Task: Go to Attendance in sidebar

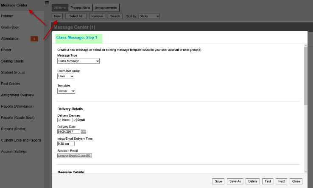Action: [10, 38]
